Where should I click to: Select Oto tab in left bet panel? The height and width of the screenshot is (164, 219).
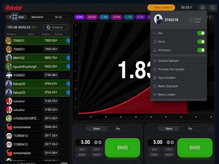pos(118,129)
